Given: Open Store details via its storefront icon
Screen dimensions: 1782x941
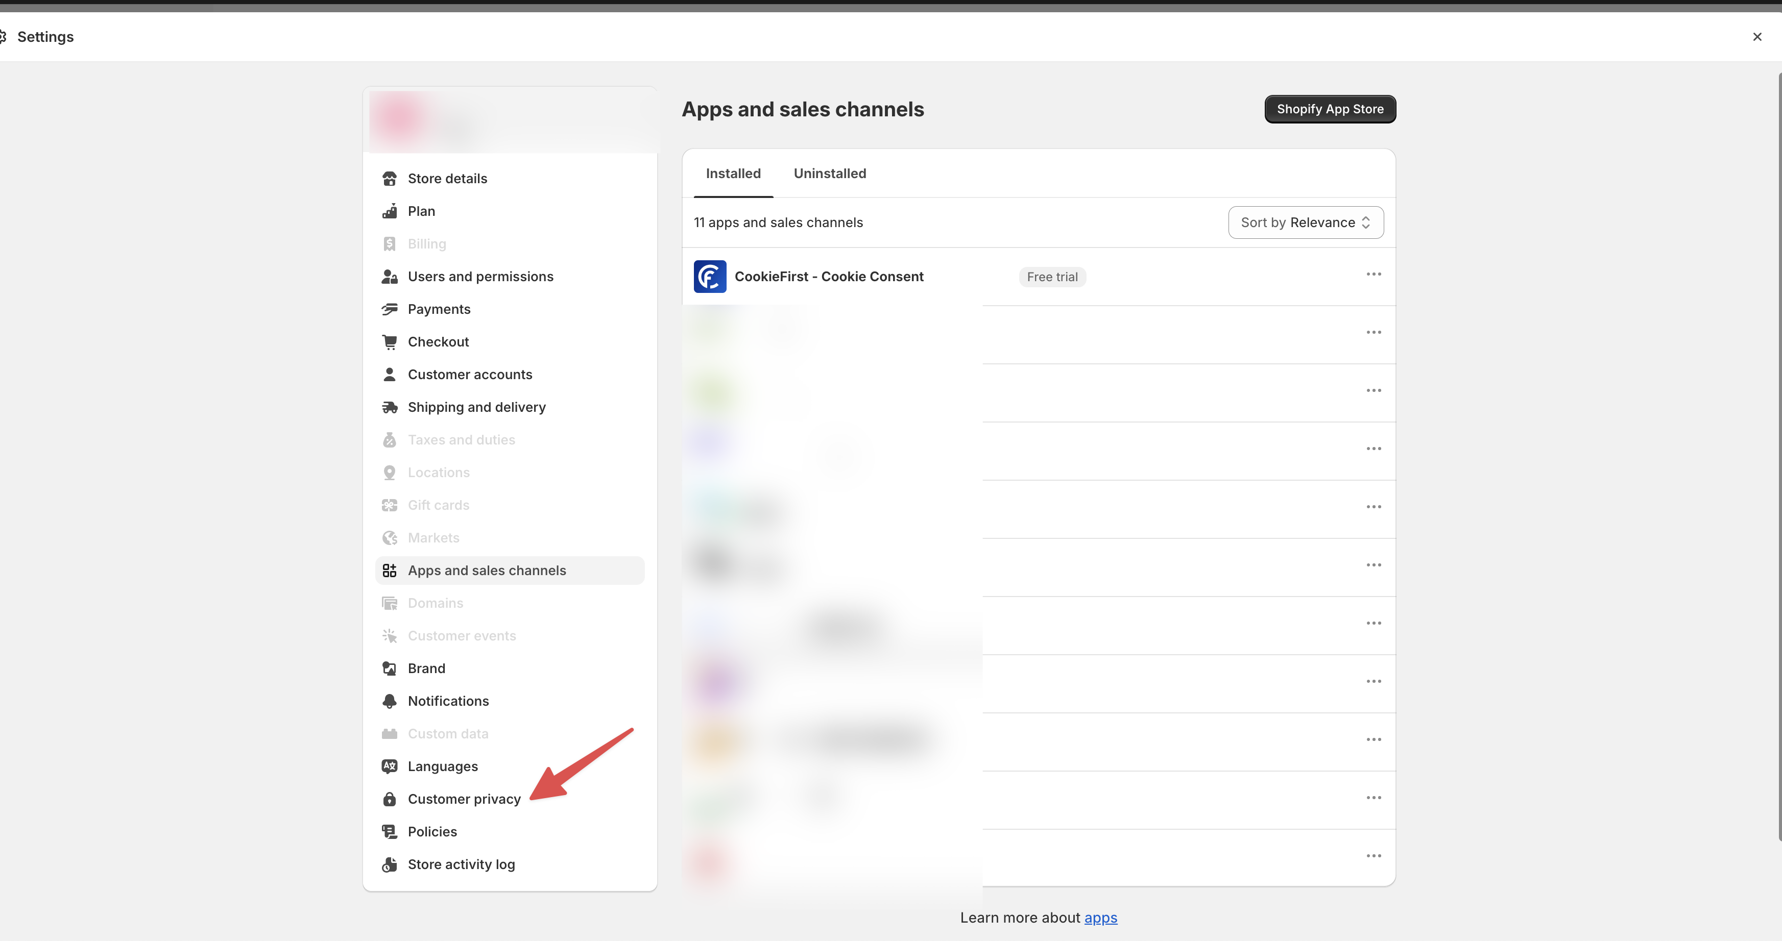Looking at the screenshot, I should pyautogui.click(x=390, y=178).
